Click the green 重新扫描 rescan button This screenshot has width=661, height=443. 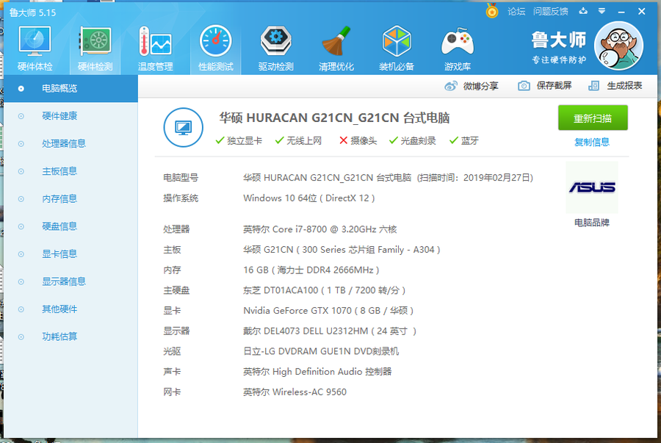(593, 118)
